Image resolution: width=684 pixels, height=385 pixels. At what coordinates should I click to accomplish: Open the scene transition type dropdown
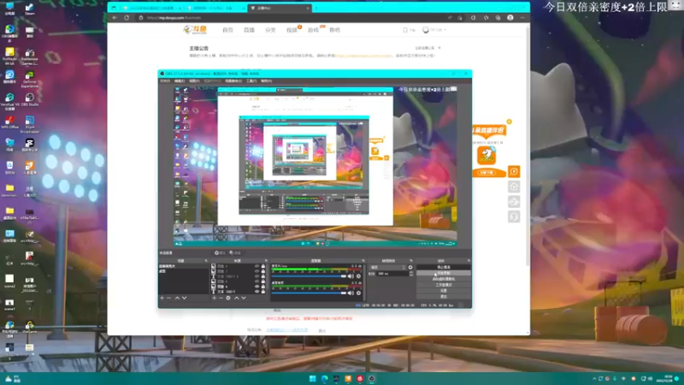388,267
